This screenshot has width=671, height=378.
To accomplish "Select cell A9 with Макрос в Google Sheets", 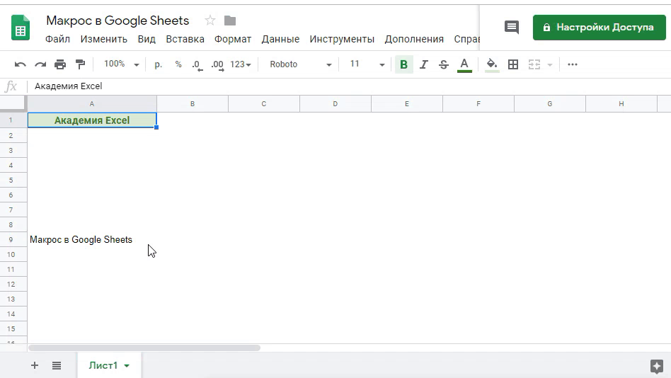I will (x=91, y=240).
